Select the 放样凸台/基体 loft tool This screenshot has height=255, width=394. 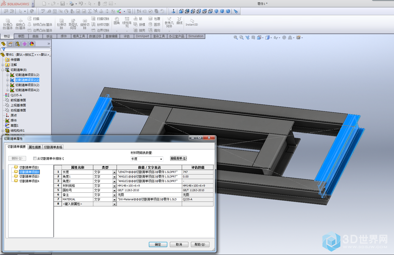(x=40, y=25)
